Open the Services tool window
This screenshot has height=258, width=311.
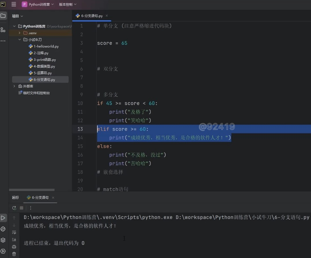click(3, 251)
